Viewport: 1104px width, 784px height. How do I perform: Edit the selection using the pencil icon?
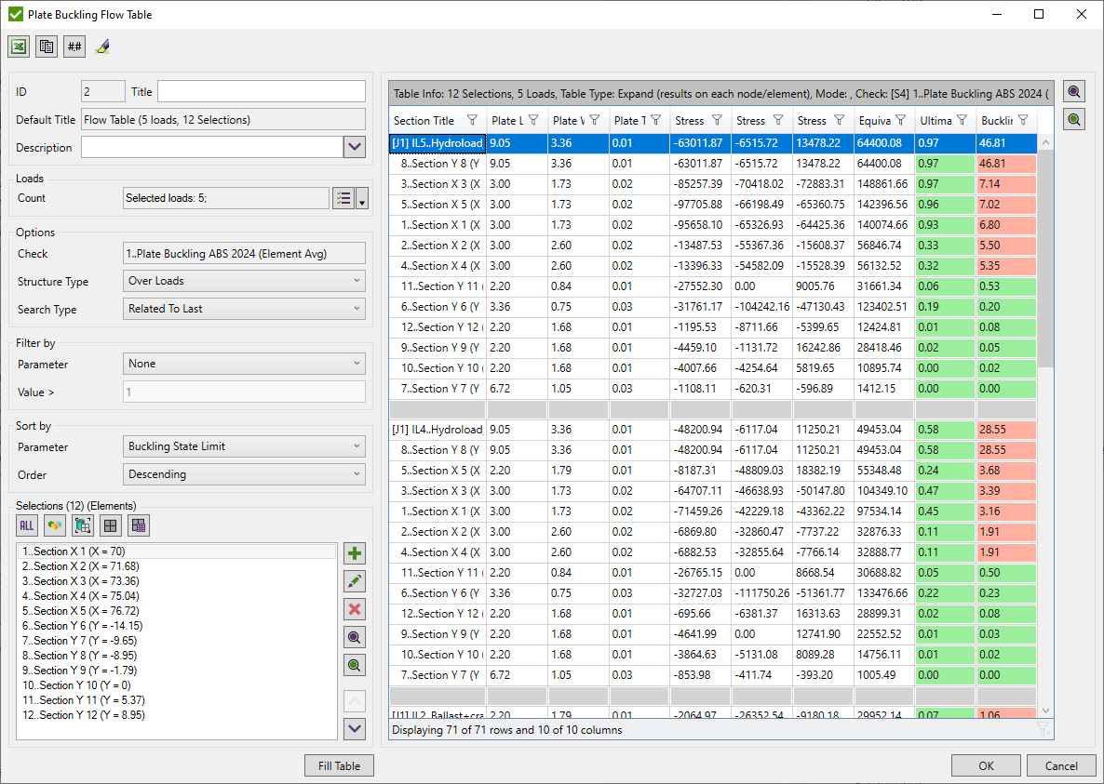coord(354,580)
